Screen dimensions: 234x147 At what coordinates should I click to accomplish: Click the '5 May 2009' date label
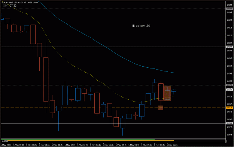click(6, 145)
